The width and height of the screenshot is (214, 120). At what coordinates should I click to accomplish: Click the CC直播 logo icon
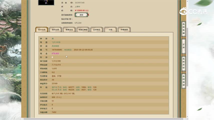(184, 11)
